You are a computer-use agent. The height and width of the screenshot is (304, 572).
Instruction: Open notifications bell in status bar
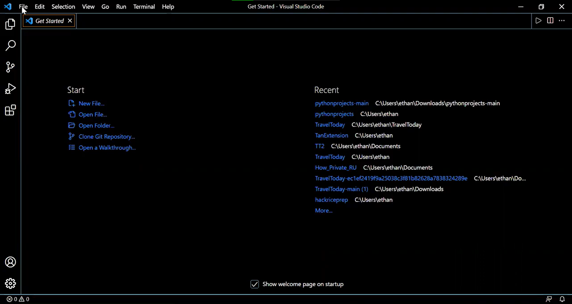tap(562, 299)
